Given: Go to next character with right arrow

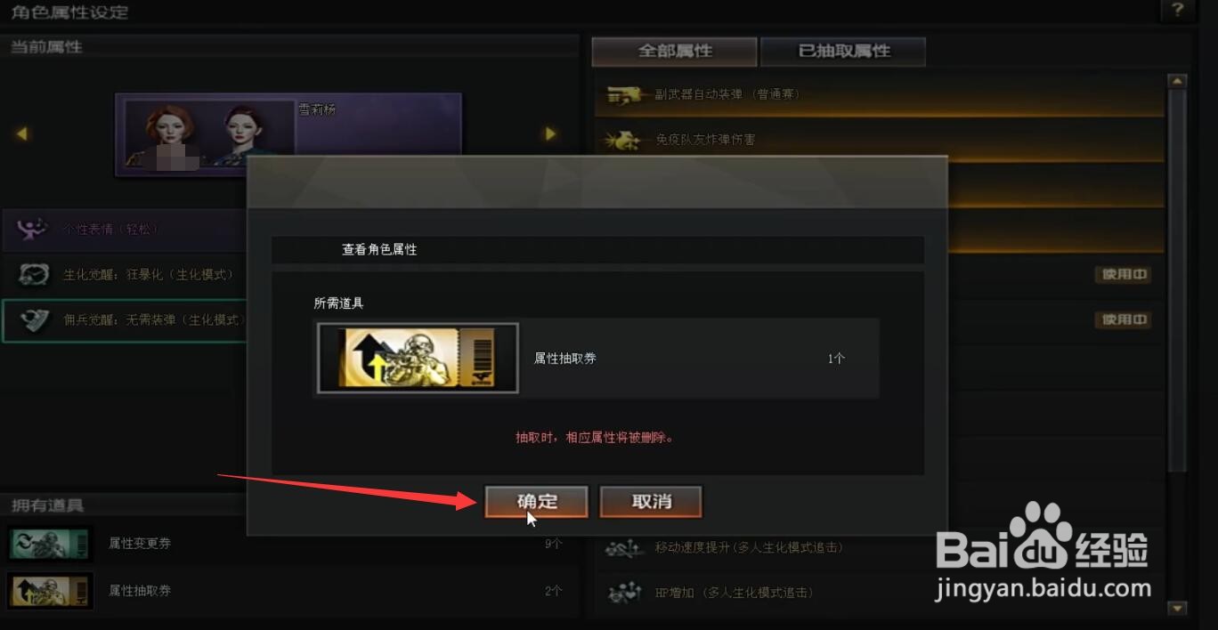Looking at the screenshot, I should pyautogui.click(x=550, y=134).
